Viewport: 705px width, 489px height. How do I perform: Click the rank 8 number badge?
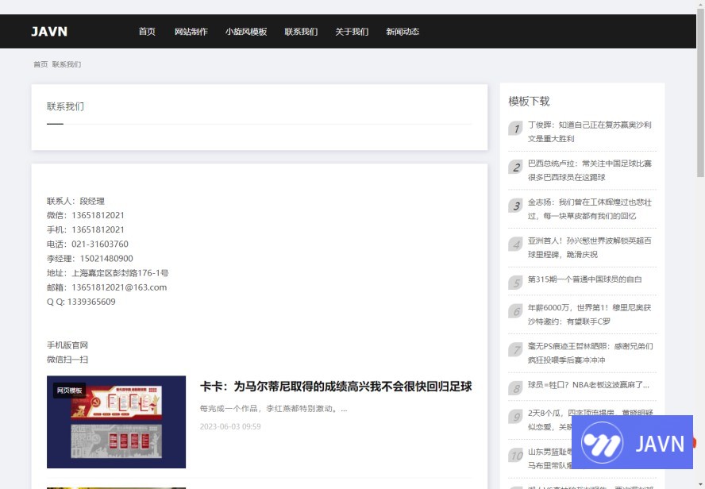(x=516, y=388)
